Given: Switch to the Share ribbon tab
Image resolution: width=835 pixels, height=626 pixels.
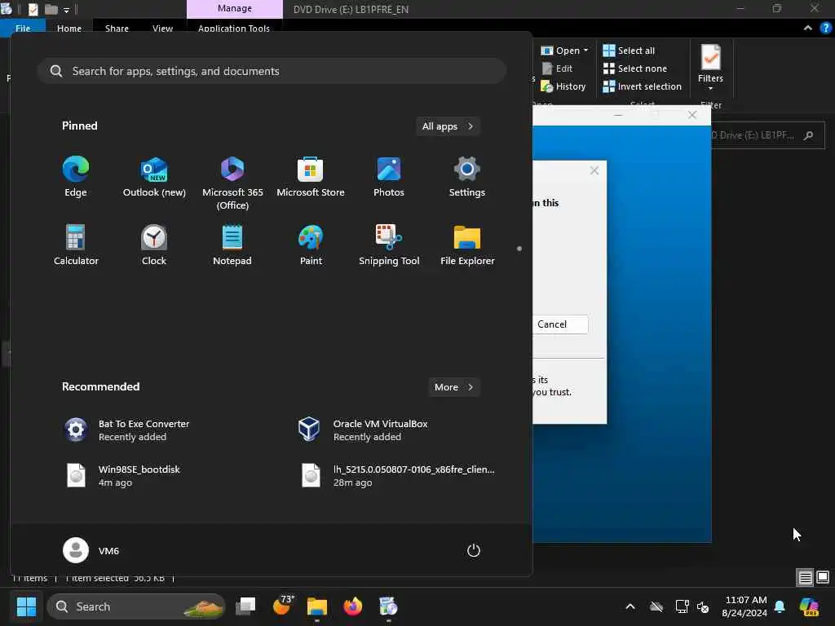Looking at the screenshot, I should point(117,29).
